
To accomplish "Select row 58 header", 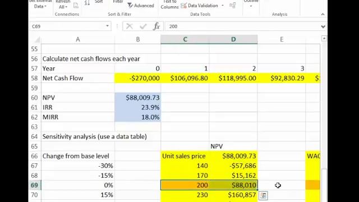I will [35, 79].
